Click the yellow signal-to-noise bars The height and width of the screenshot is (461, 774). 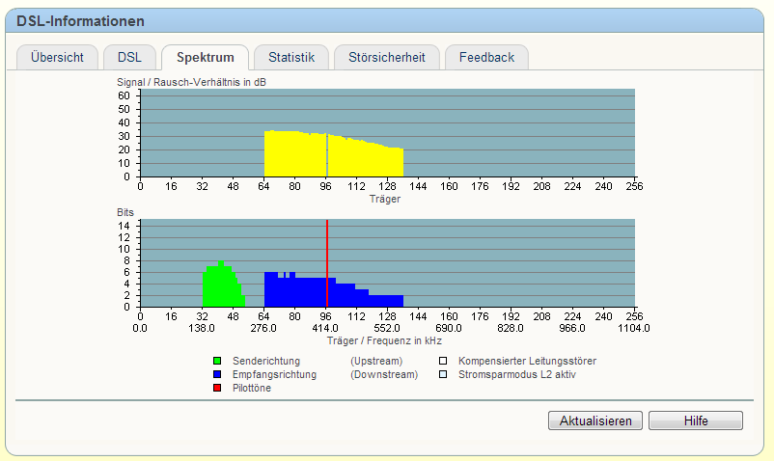click(334, 155)
